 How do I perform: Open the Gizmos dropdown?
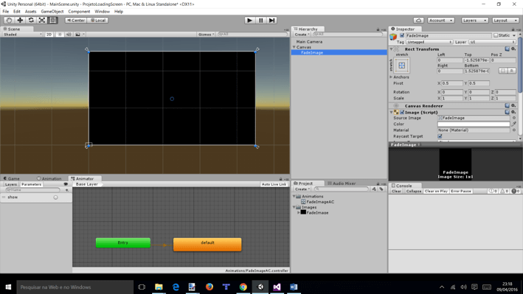coord(206,35)
